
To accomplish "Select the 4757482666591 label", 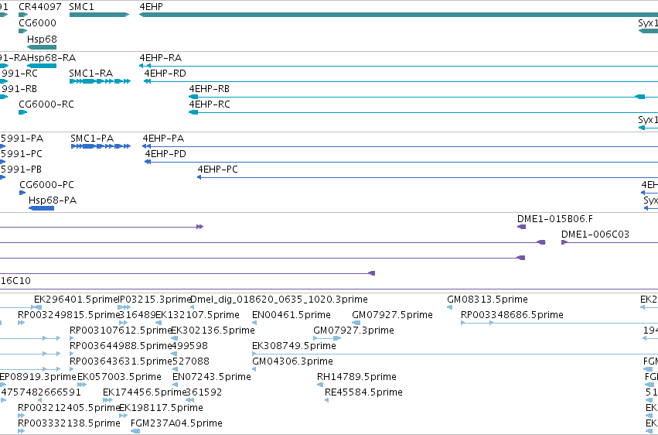I will (40, 392).
